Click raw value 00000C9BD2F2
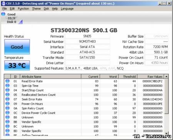Viewport: 173px width, 140px height. click(x=153, y=81)
